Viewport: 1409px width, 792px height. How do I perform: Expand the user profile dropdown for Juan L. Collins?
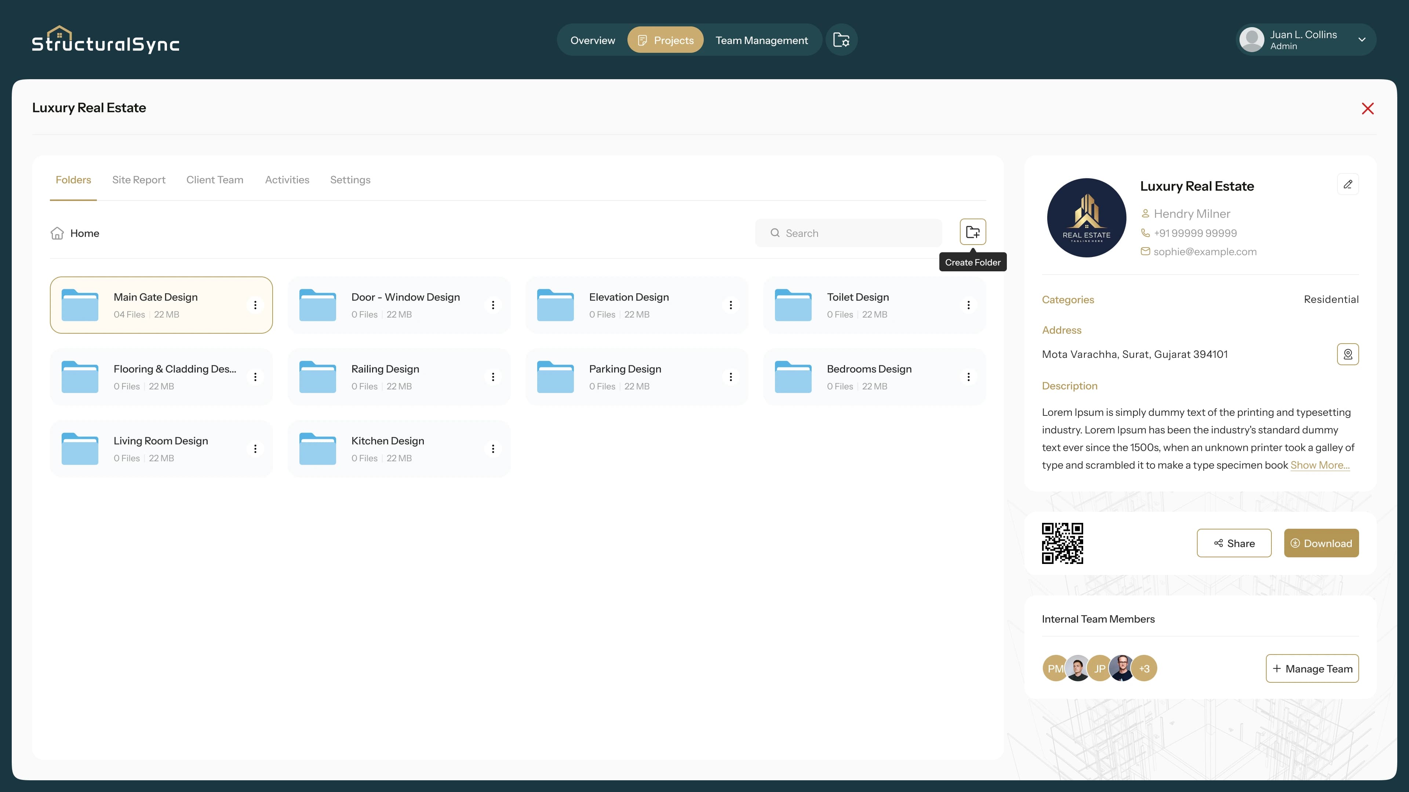[1361, 39]
